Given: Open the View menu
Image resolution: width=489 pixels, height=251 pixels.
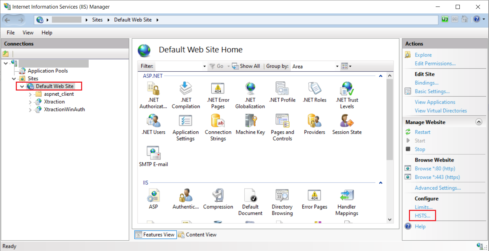Looking at the screenshot, I should click(x=28, y=33).
